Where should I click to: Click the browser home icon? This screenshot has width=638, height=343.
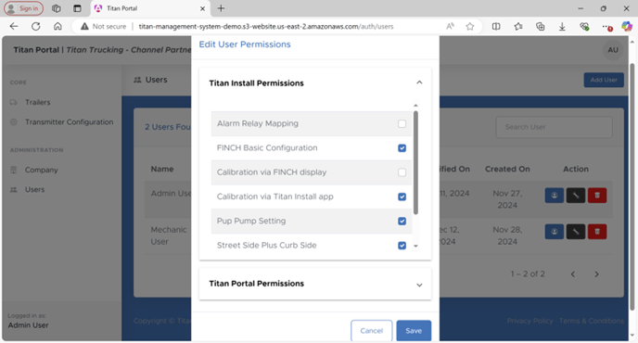57,27
